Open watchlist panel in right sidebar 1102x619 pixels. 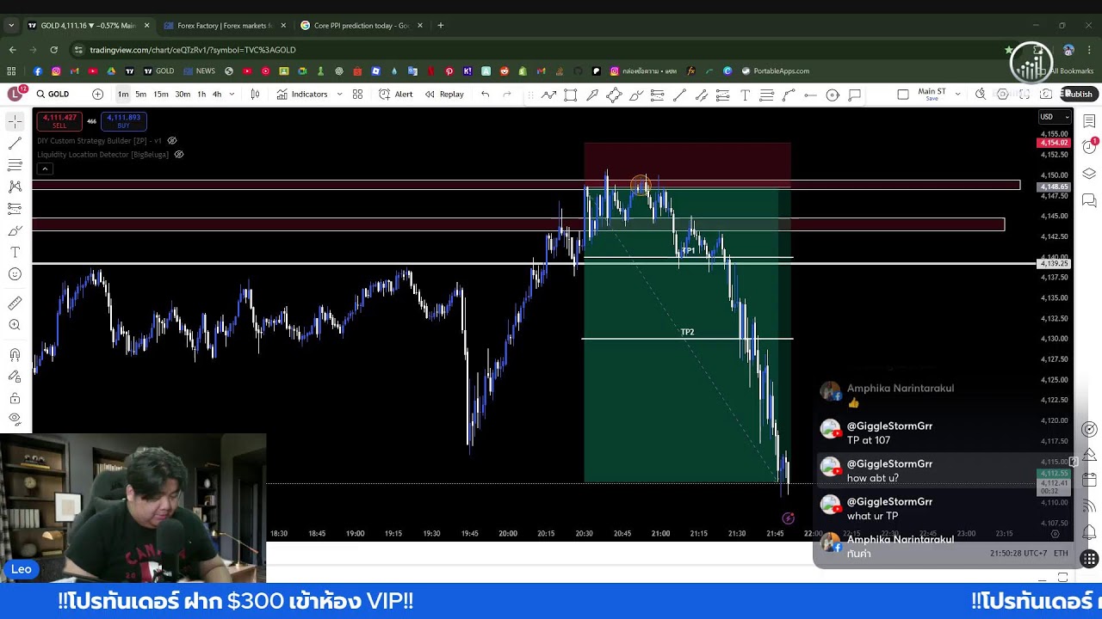point(1089,121)
